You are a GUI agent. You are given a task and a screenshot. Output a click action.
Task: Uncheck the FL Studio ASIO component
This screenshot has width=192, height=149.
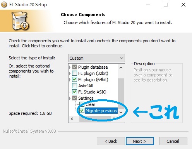[74, 92]
